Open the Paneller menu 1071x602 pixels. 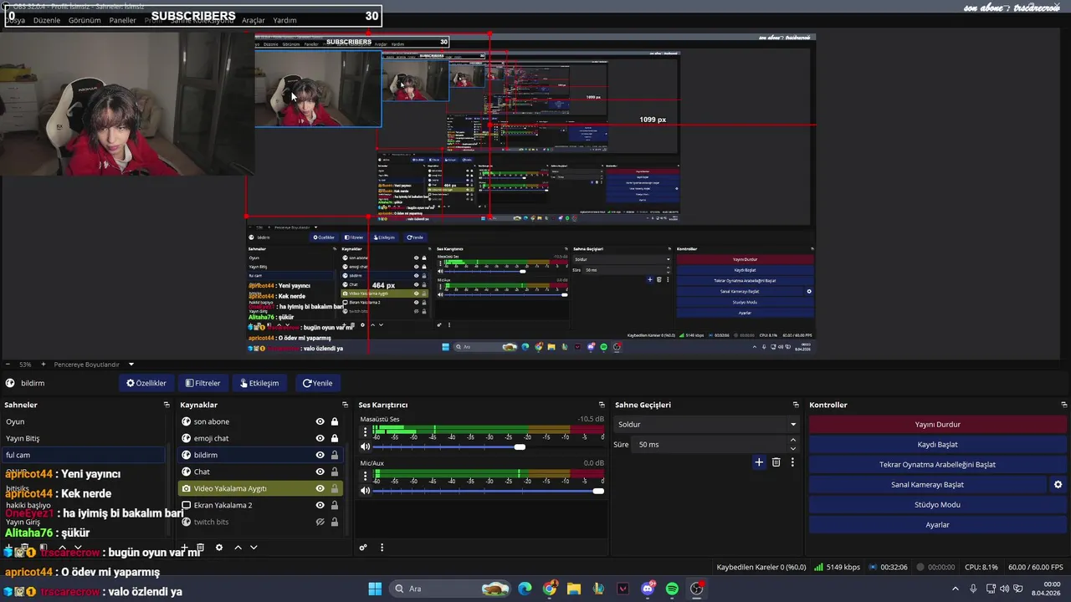pos(123,20)
